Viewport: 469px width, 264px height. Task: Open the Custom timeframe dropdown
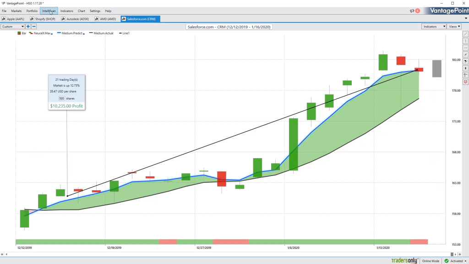coord(12,27)
